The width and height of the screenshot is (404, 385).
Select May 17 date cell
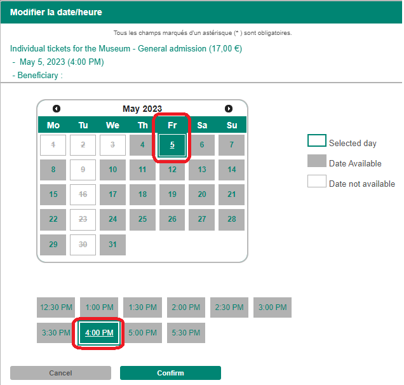[x=112, y=194]
